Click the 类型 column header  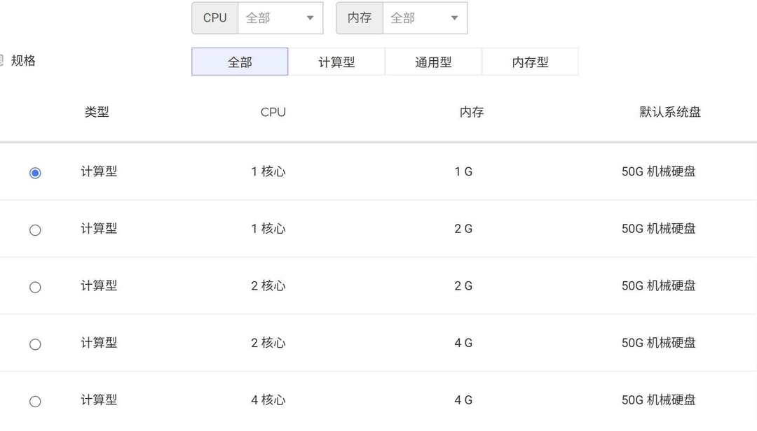point(97,112)
